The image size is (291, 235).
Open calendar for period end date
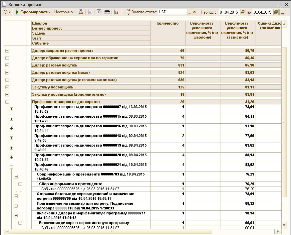pyautogui.click(x=276, y=12)
